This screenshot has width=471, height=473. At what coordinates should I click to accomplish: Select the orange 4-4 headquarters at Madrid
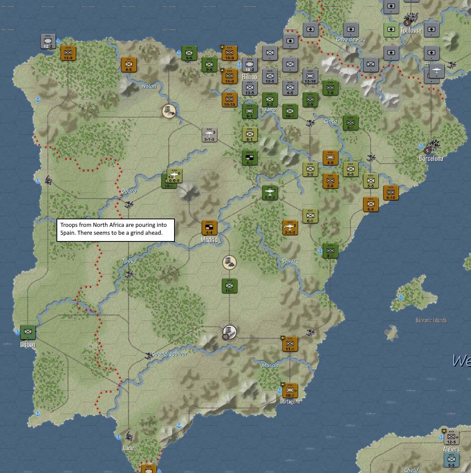[209, 228]
